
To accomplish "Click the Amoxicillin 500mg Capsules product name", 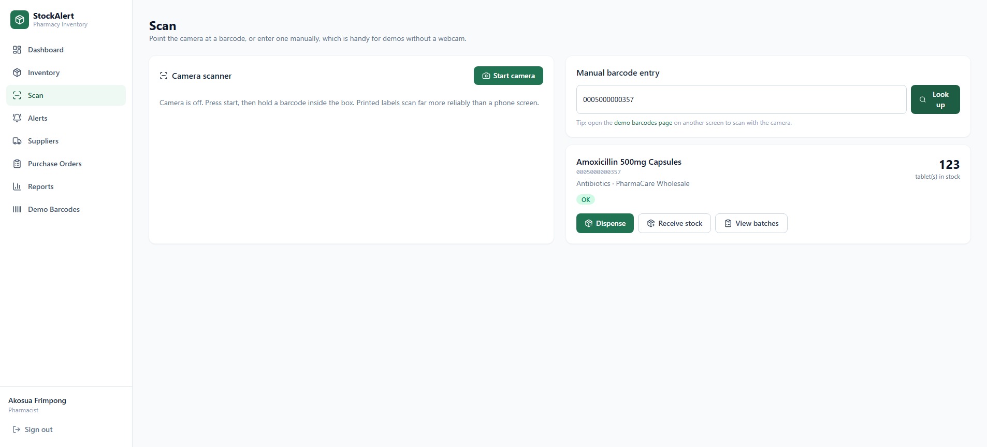I will click(x=629, y=162).
